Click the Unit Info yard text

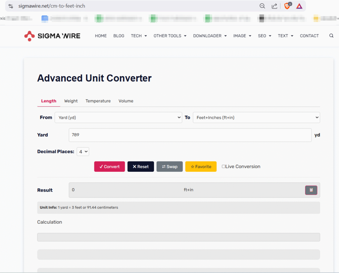[79, 207]
